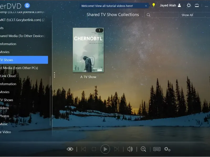210x157 pixels.
Task: Click the yellow lightbulb tips icon
Action: coord(154,5)
